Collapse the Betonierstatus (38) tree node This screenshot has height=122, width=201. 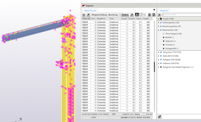159,30
